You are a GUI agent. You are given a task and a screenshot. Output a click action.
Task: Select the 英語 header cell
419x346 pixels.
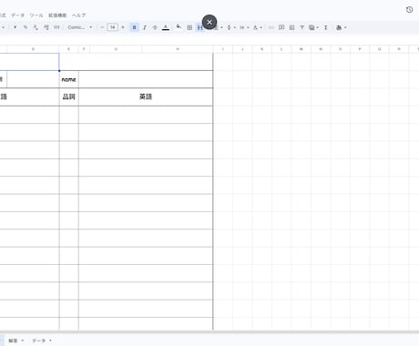[x=146, y=97]
